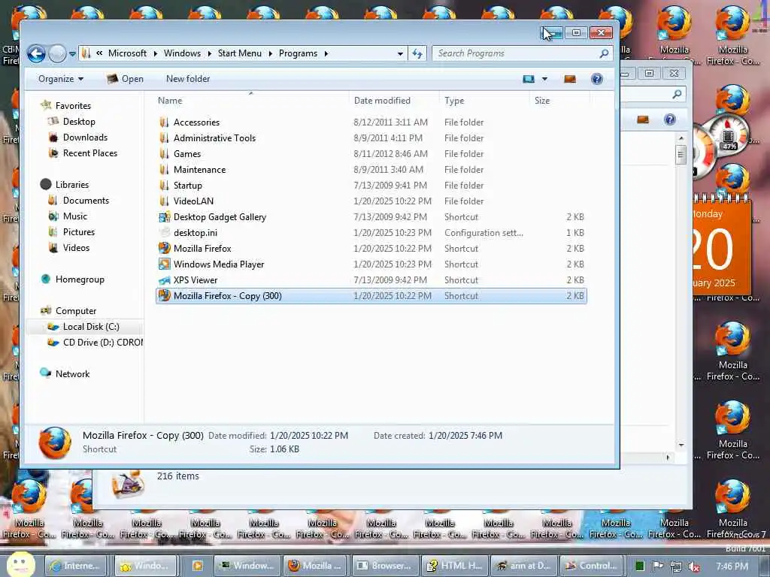
Task: Open the view options dropdown arrow
Action: [x=544, y=79]
